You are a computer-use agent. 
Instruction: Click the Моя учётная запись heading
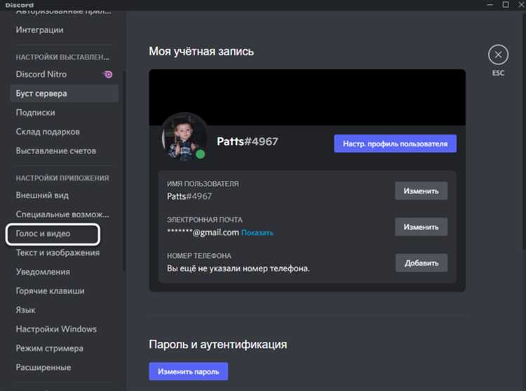201,51
